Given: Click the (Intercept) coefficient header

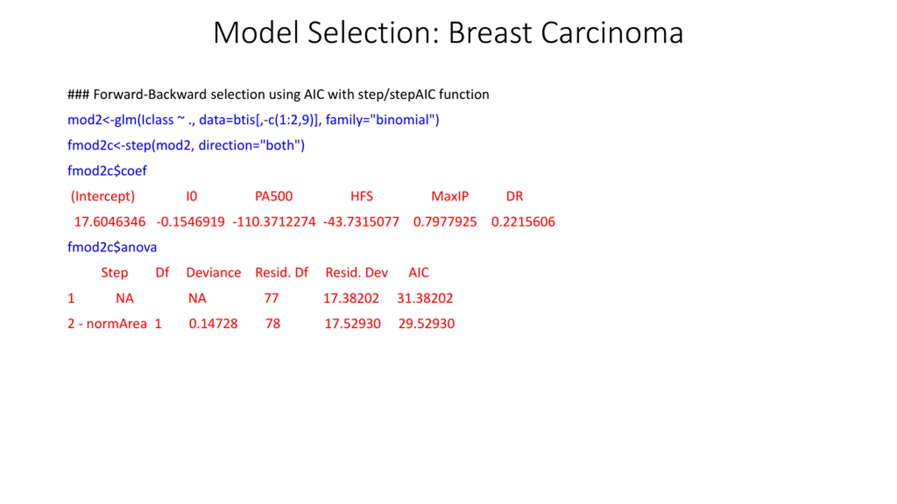Looking at the screenshot, I should 103,196.
